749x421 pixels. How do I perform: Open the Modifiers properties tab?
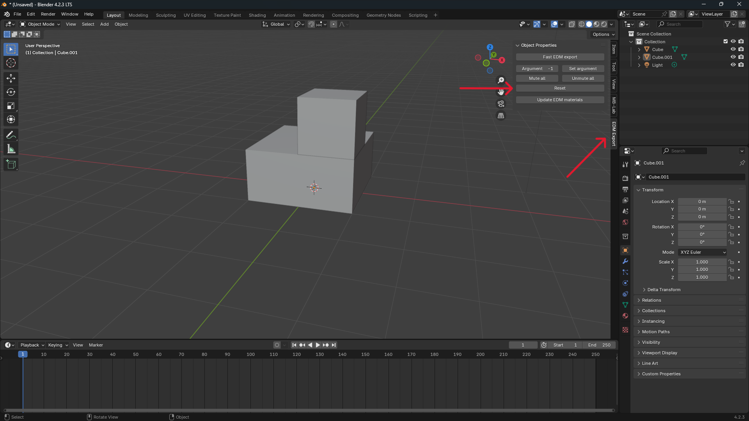pyautogui.click(x=625, y=261)
